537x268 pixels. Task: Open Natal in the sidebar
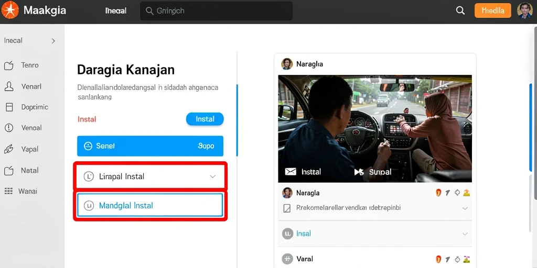point(30,170)
